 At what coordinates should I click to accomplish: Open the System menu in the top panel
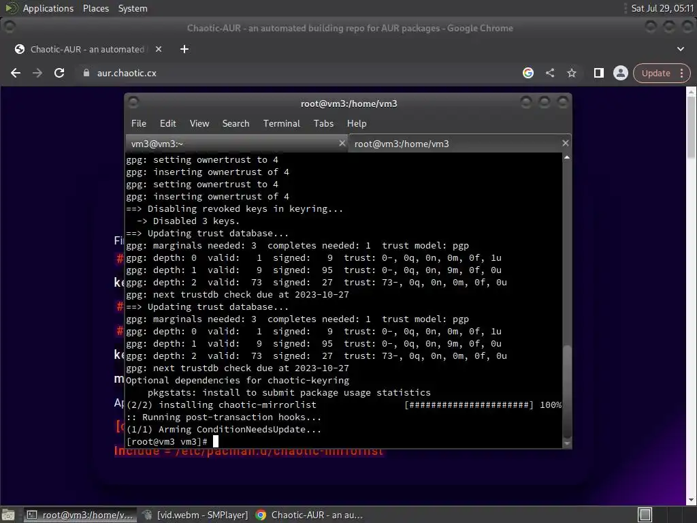[133, 8]
